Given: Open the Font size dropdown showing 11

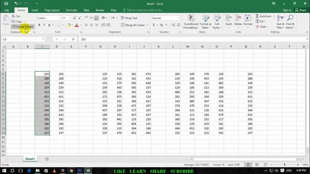Looking at the screenshot, I should click(x=70, y=18).
